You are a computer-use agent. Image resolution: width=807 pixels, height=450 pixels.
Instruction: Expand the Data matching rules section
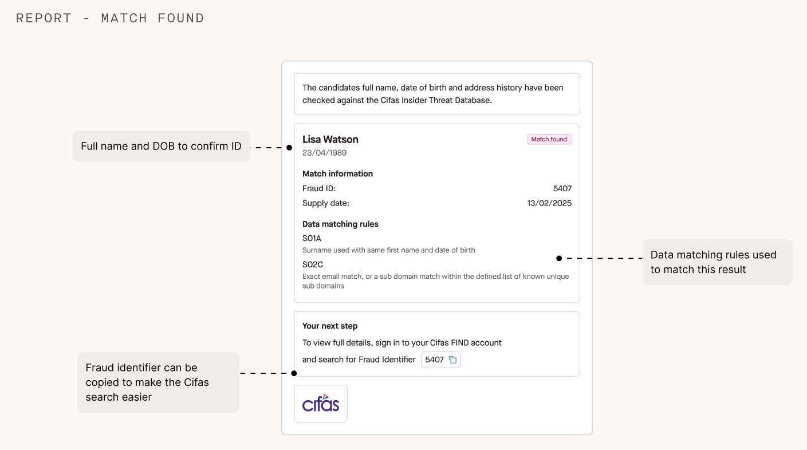(x=340, y=224)
